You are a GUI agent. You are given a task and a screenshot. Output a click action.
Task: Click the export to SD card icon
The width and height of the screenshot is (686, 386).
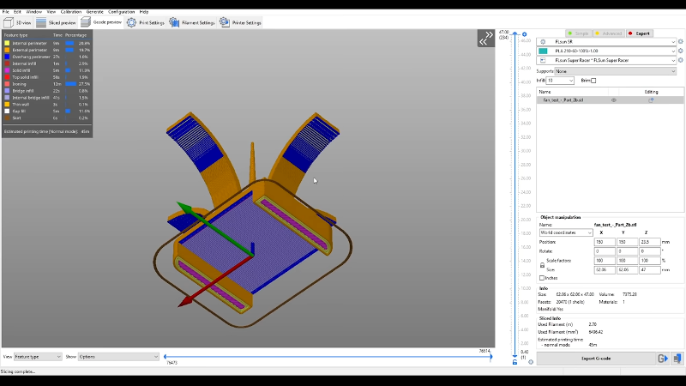677,359
